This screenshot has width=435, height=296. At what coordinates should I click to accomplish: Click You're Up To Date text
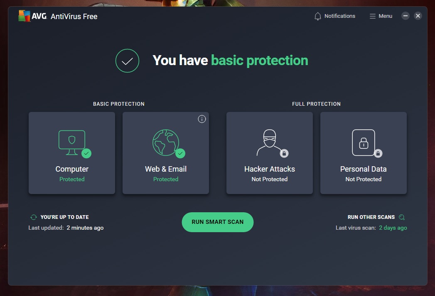[x=65, y=217]
